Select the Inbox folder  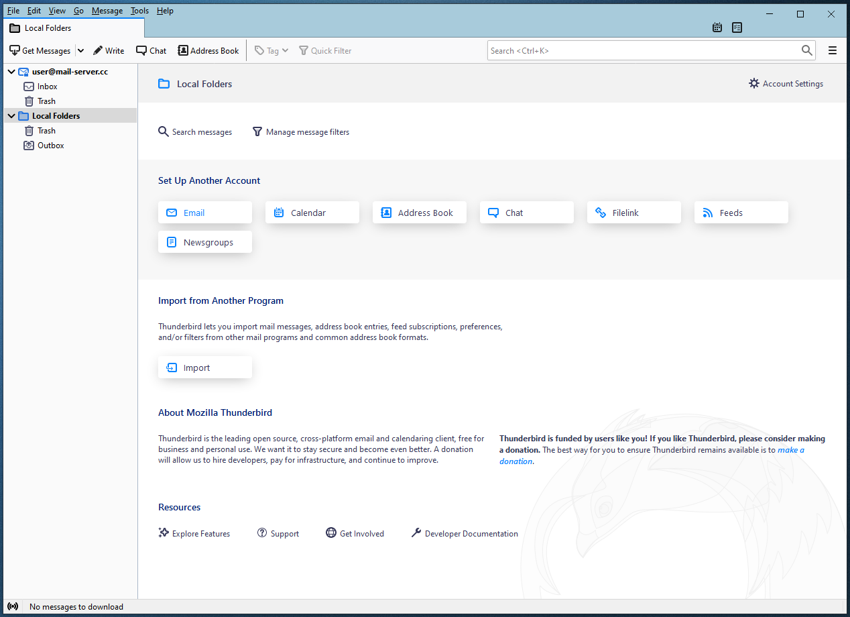pyautogui.click(x=47, y=87)
